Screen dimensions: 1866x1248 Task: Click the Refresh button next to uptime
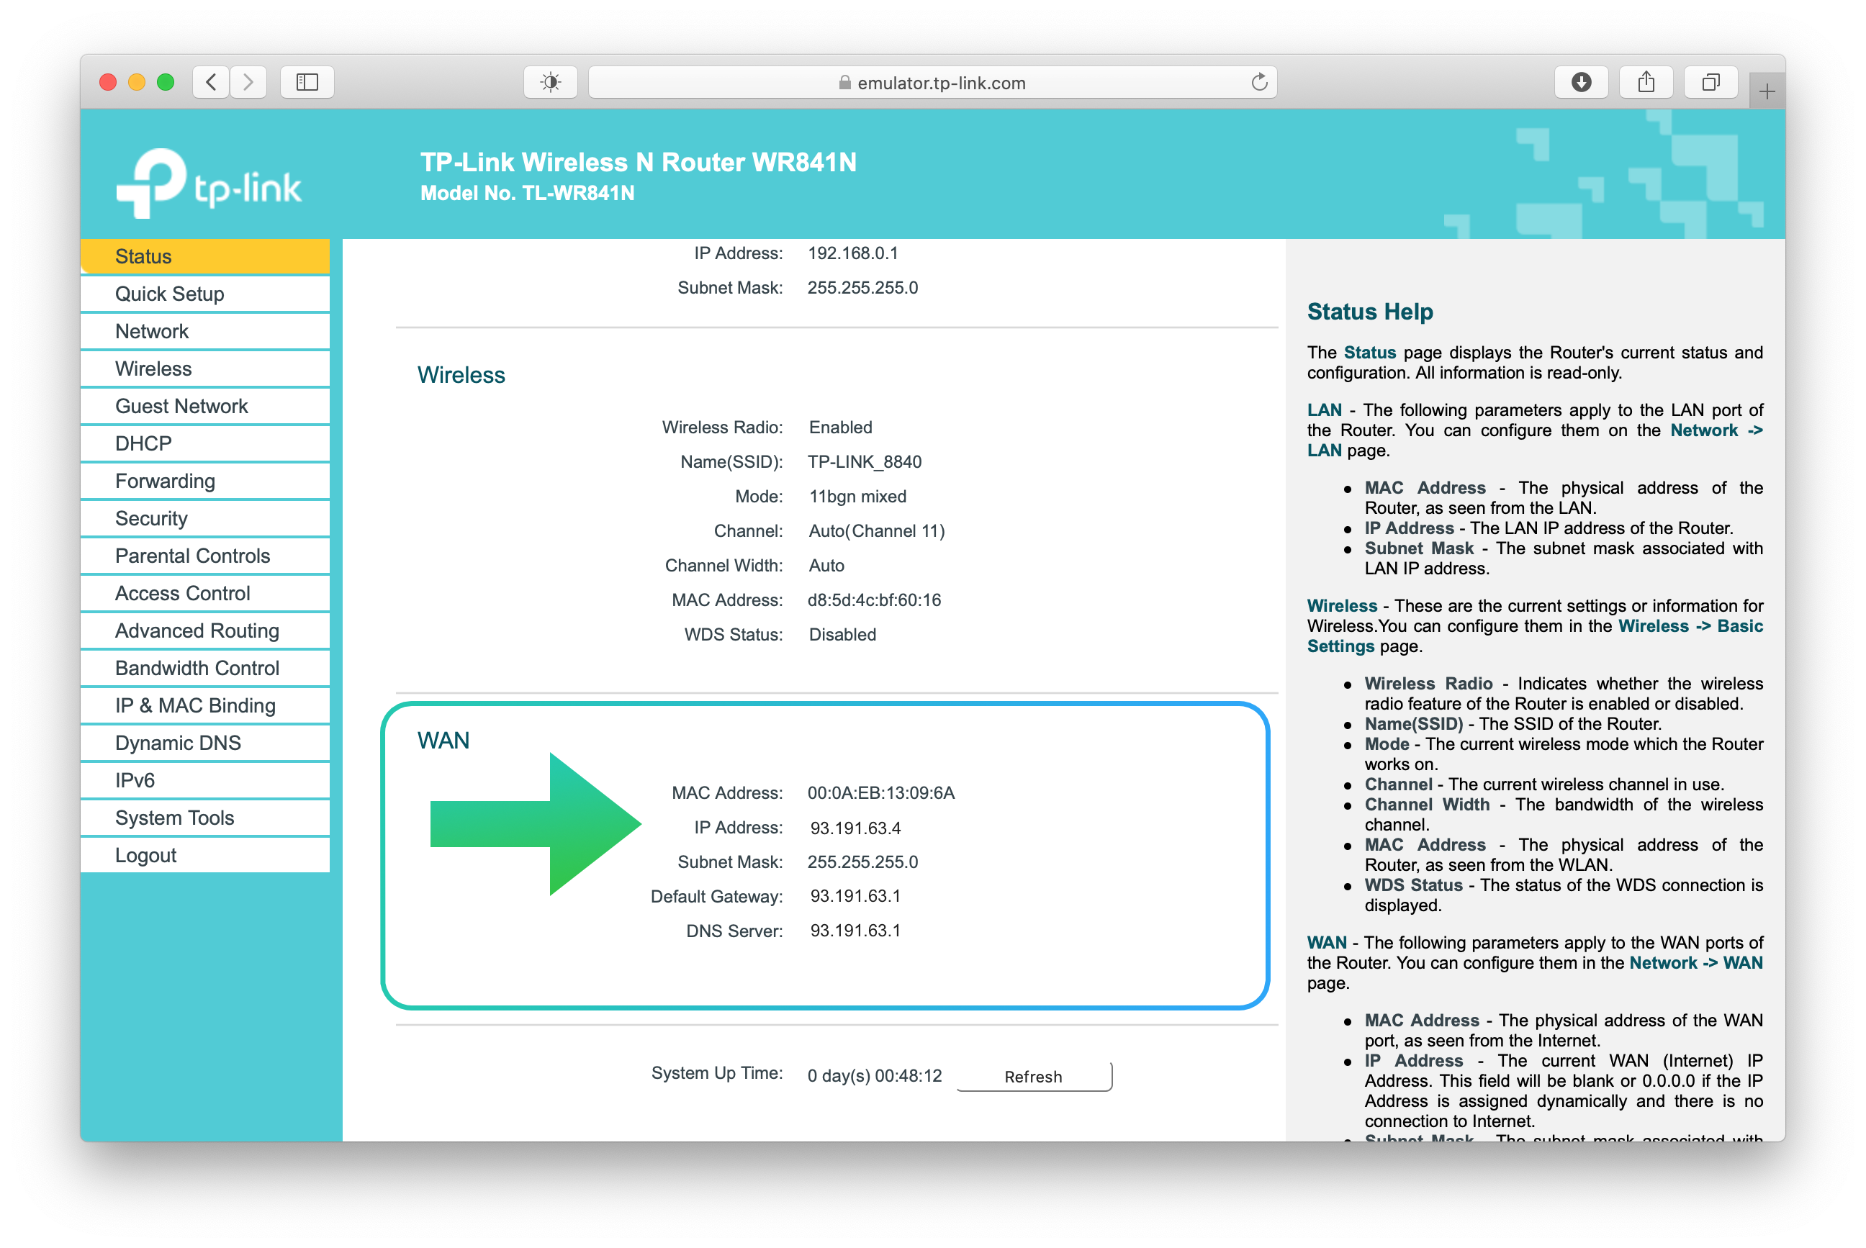tap(1033, 1076)
